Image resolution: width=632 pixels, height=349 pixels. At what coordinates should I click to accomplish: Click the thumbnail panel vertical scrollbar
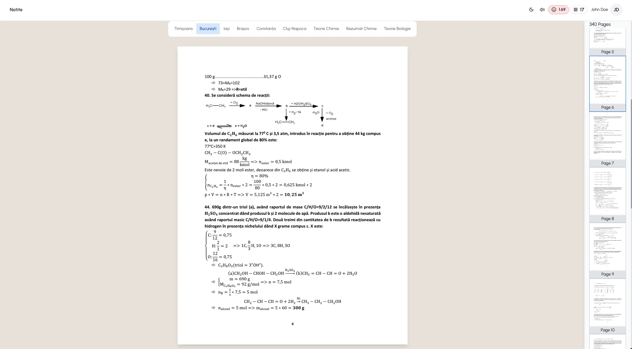coord(631,154)
